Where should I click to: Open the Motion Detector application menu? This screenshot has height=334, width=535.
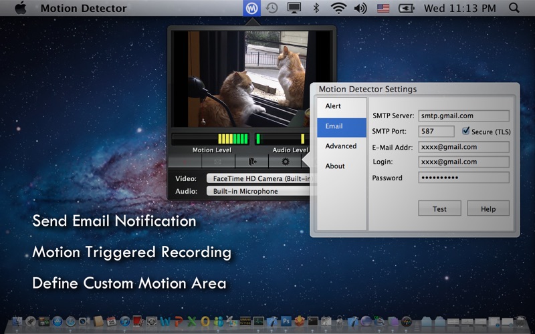pyautogui.click(x=84, y=8)
